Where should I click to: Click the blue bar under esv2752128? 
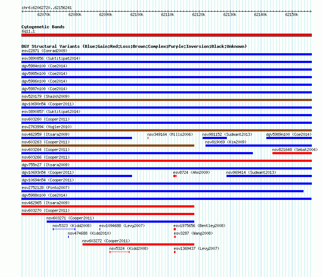[x=162, y=191]
